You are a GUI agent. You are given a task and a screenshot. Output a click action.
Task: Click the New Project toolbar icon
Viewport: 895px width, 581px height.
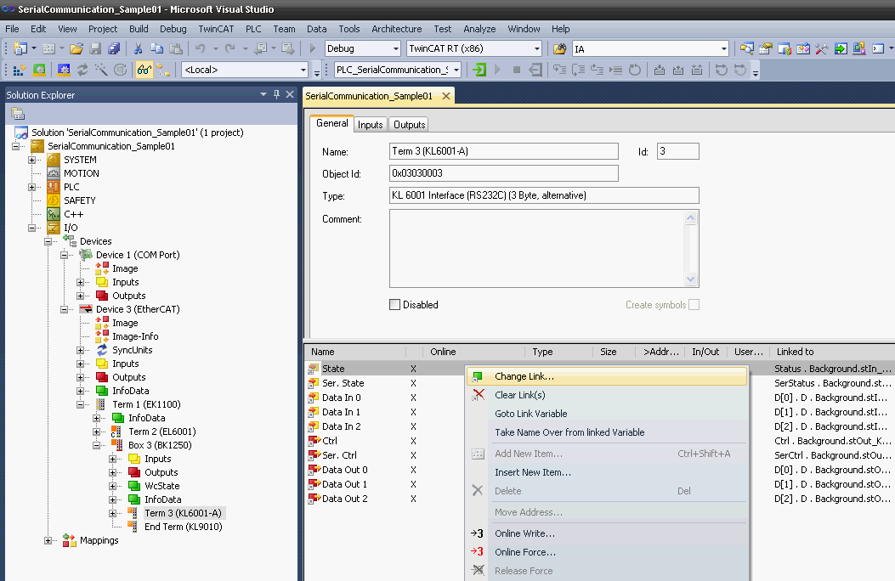click(x=20, y=49)
